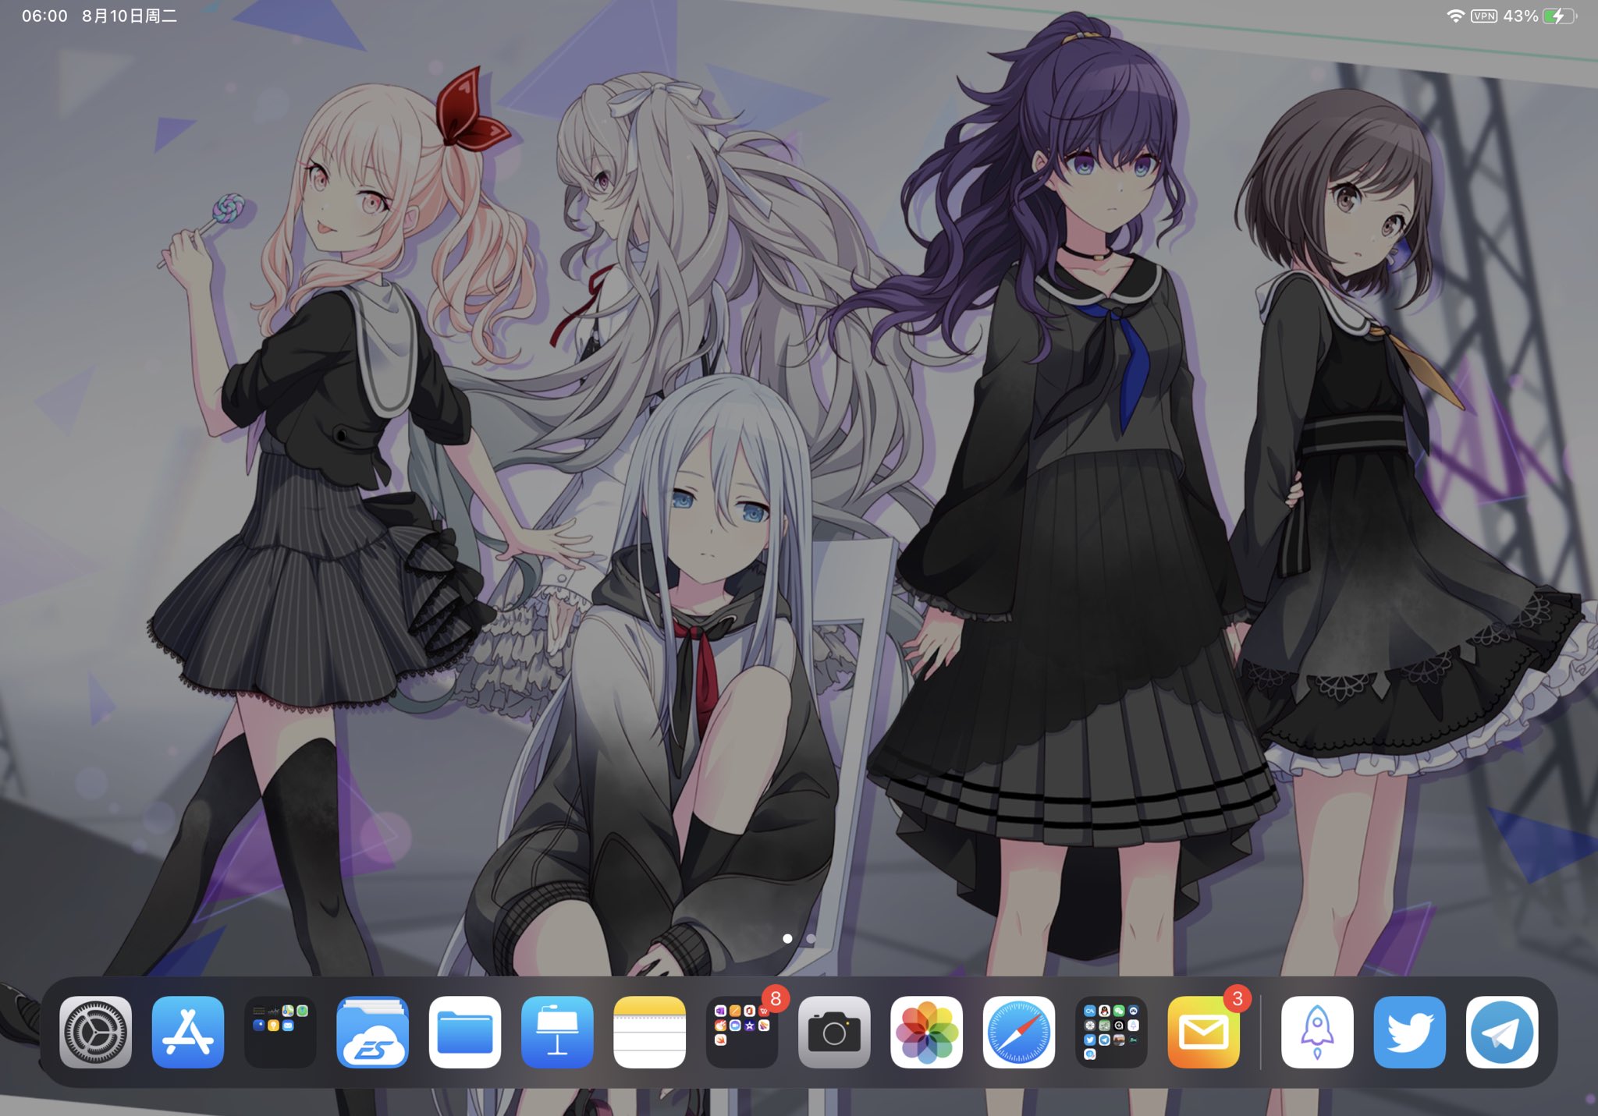1598x1116 pixels.
Task: Tap the date 8月10日周二
Action: 130,16
